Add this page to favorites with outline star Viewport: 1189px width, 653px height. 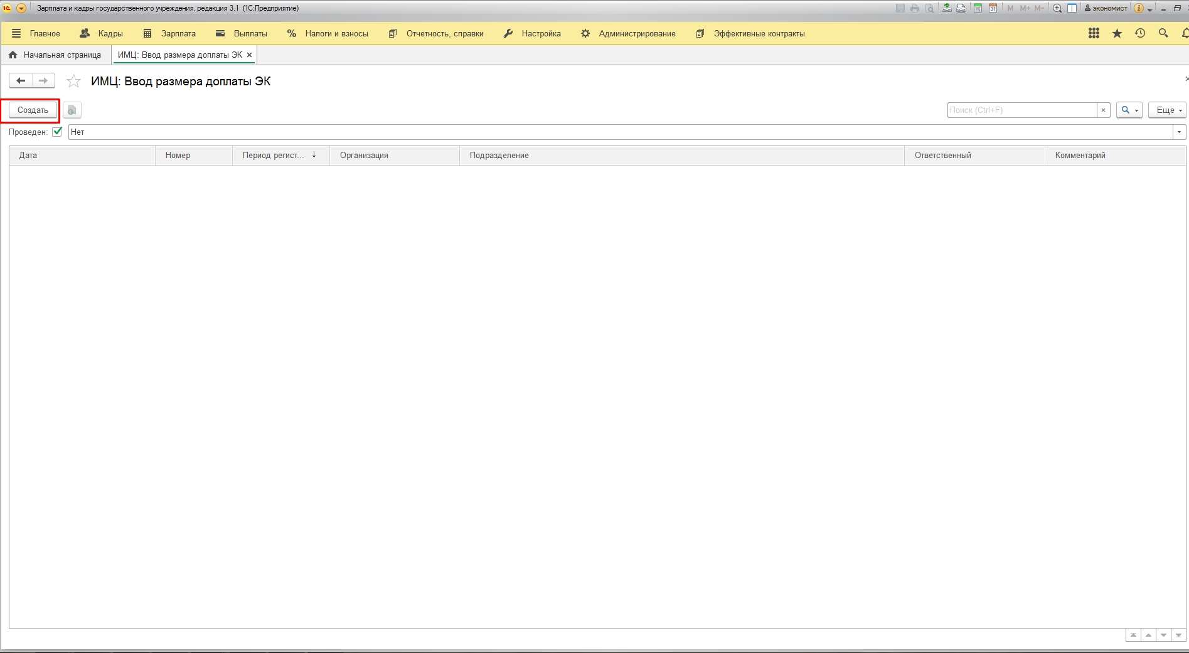click(x=74, y=81)
